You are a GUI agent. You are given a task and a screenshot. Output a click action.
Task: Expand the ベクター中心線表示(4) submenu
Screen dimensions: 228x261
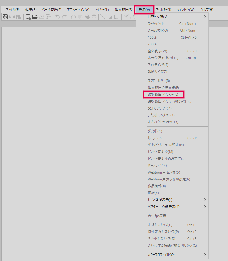172,207
